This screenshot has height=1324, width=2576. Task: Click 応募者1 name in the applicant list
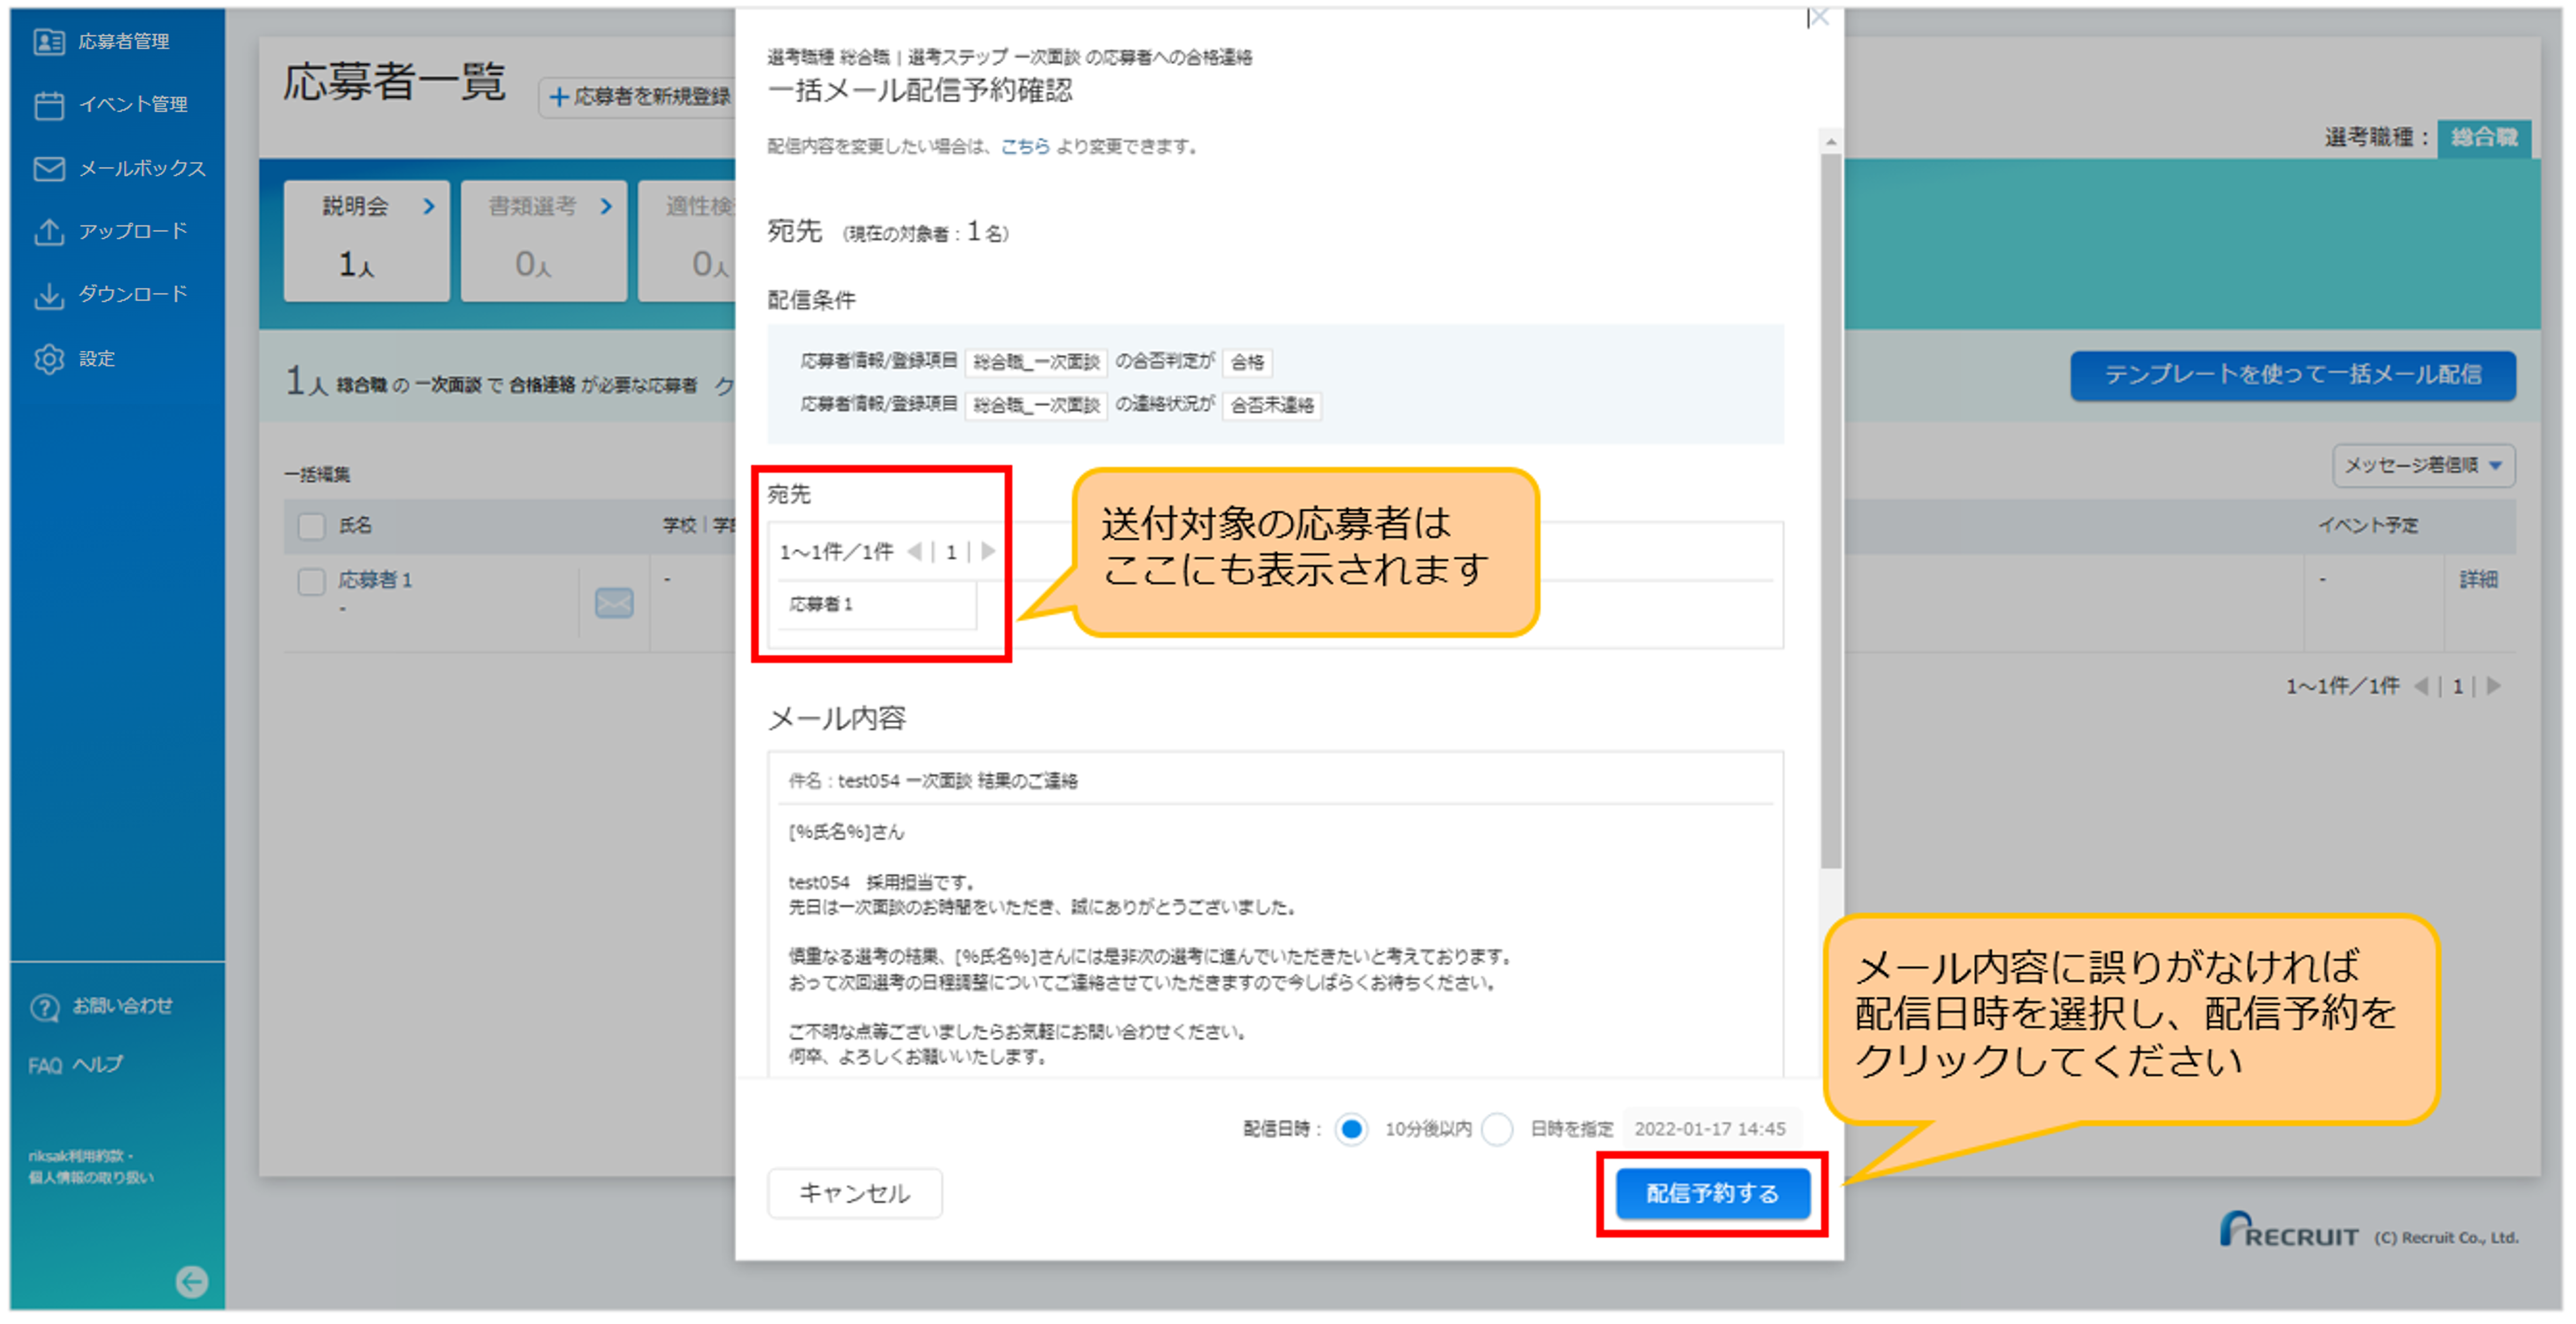(375, 580)
